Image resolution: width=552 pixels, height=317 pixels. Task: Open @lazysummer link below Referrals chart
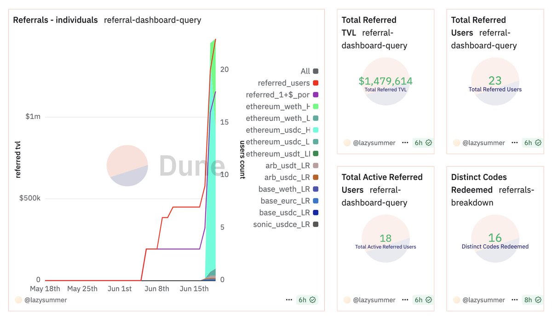tap(46, 300)
